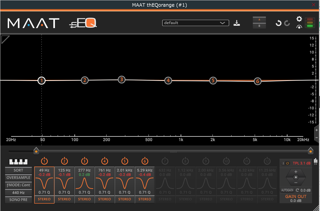
Task: Open STEREO channel mode for band 1
Action: (44, 199)
